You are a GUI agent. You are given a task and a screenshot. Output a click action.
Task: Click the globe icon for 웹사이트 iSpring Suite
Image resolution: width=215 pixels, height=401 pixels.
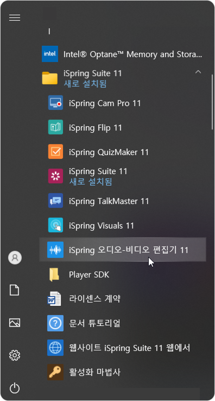(55, 348)
